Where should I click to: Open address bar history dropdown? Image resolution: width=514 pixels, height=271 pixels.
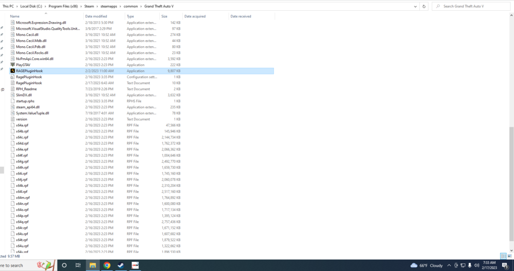[415, 6]
